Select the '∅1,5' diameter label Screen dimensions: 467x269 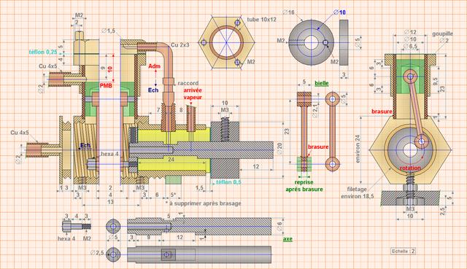(x=108, y=31)
